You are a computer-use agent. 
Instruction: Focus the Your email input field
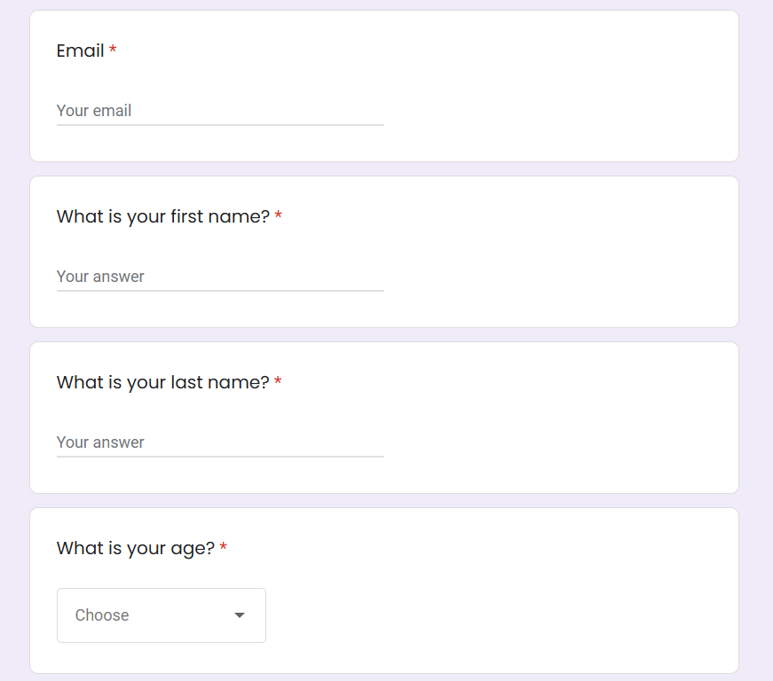(220, 111)
